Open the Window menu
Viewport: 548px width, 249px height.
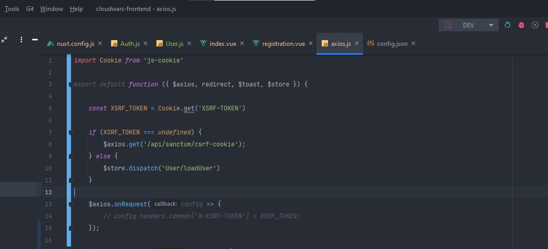51,9
